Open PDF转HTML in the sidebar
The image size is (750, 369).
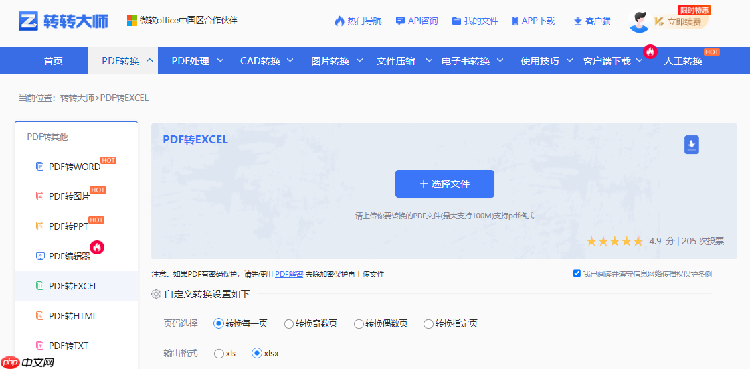(x=73, y=316)
